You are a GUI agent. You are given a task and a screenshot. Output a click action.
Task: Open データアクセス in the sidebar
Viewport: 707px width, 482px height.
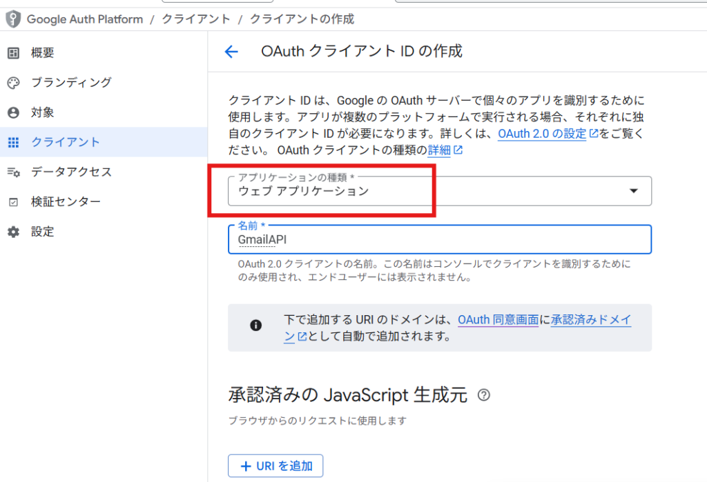[x=71, y=172]
